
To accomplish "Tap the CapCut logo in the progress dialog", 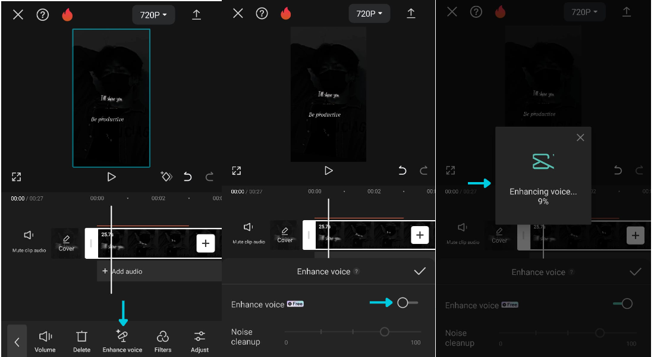I will [x=543, y=162].
